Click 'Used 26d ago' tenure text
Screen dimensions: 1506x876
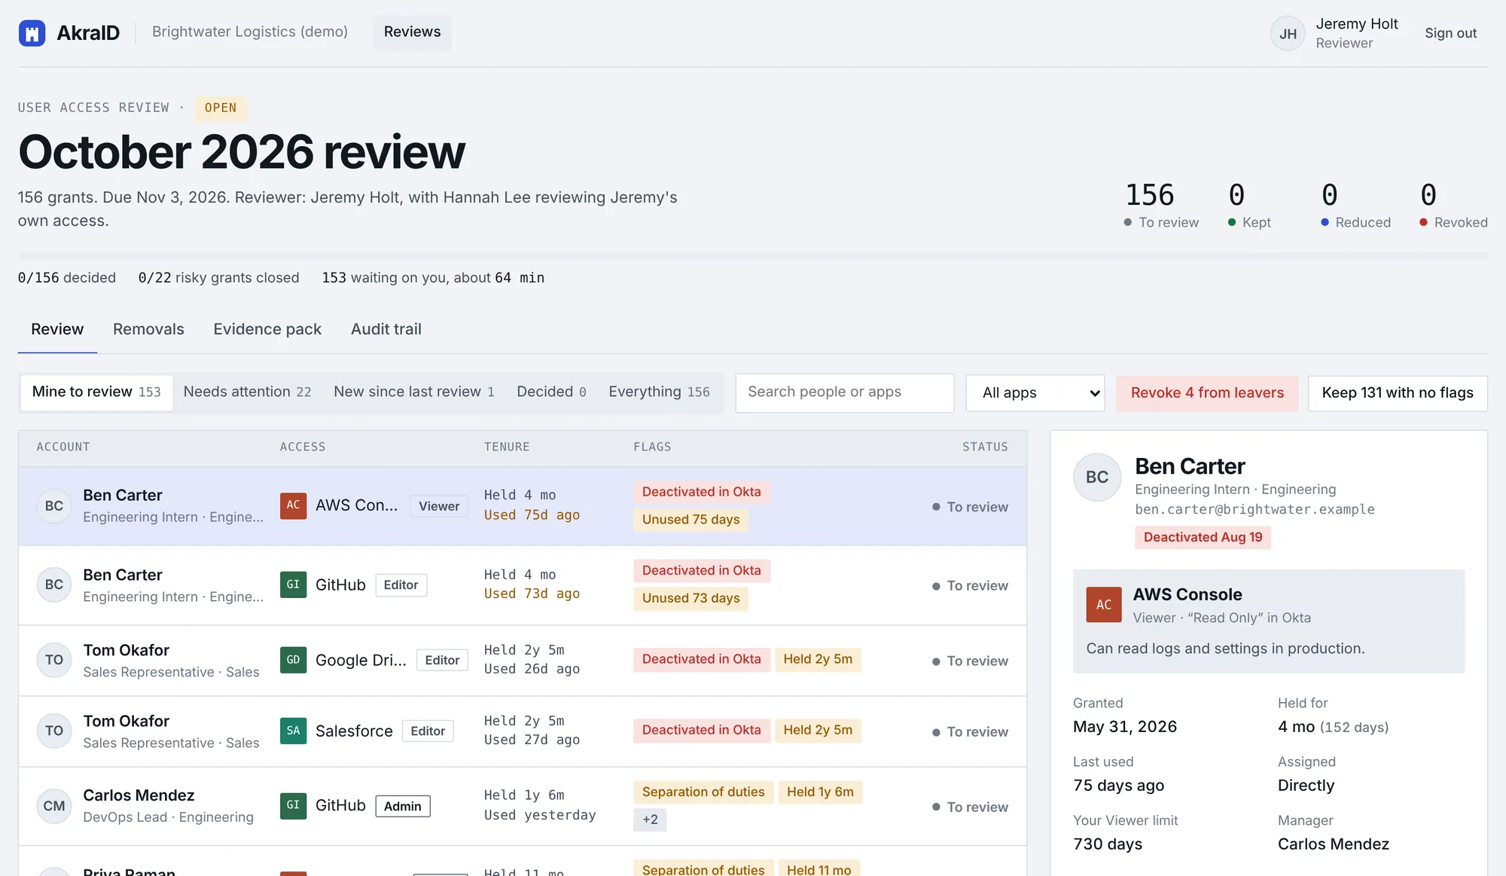click(532, 669)
